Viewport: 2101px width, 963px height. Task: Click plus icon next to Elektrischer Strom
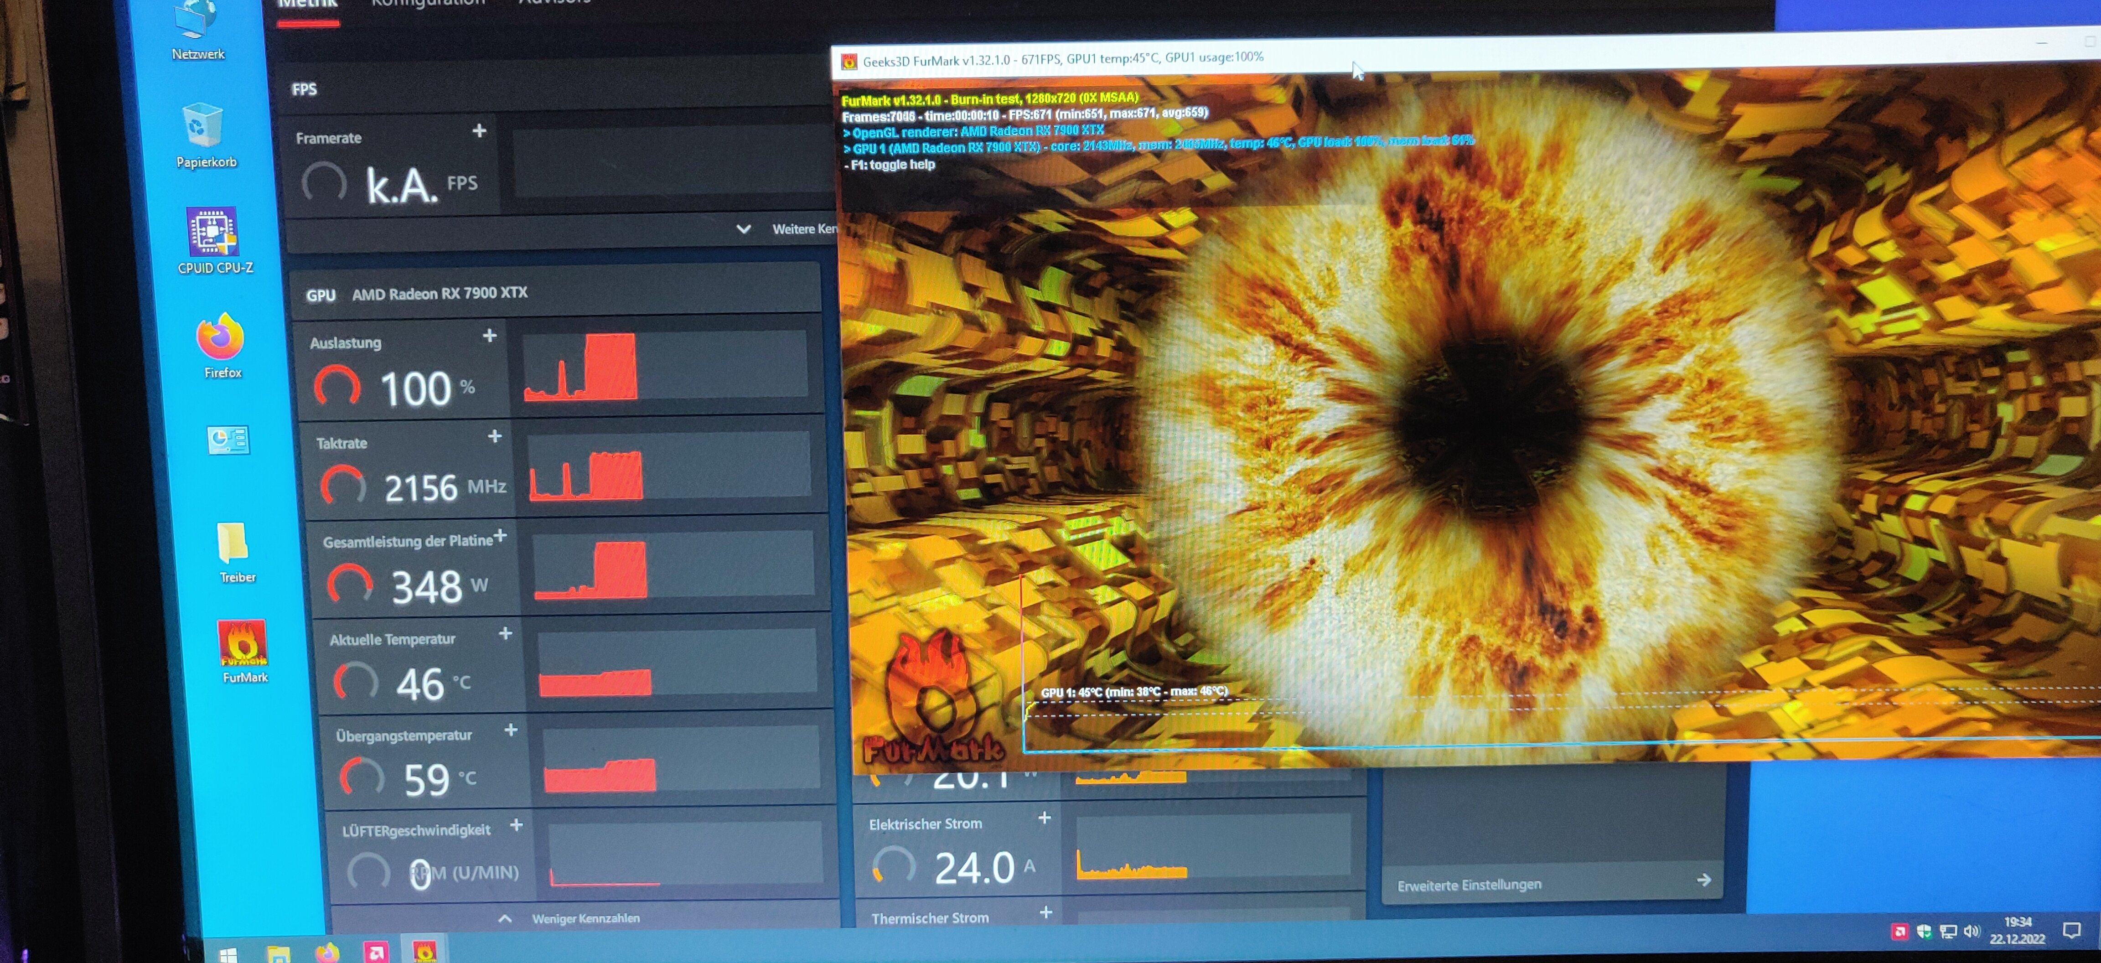pos(1045,817)
